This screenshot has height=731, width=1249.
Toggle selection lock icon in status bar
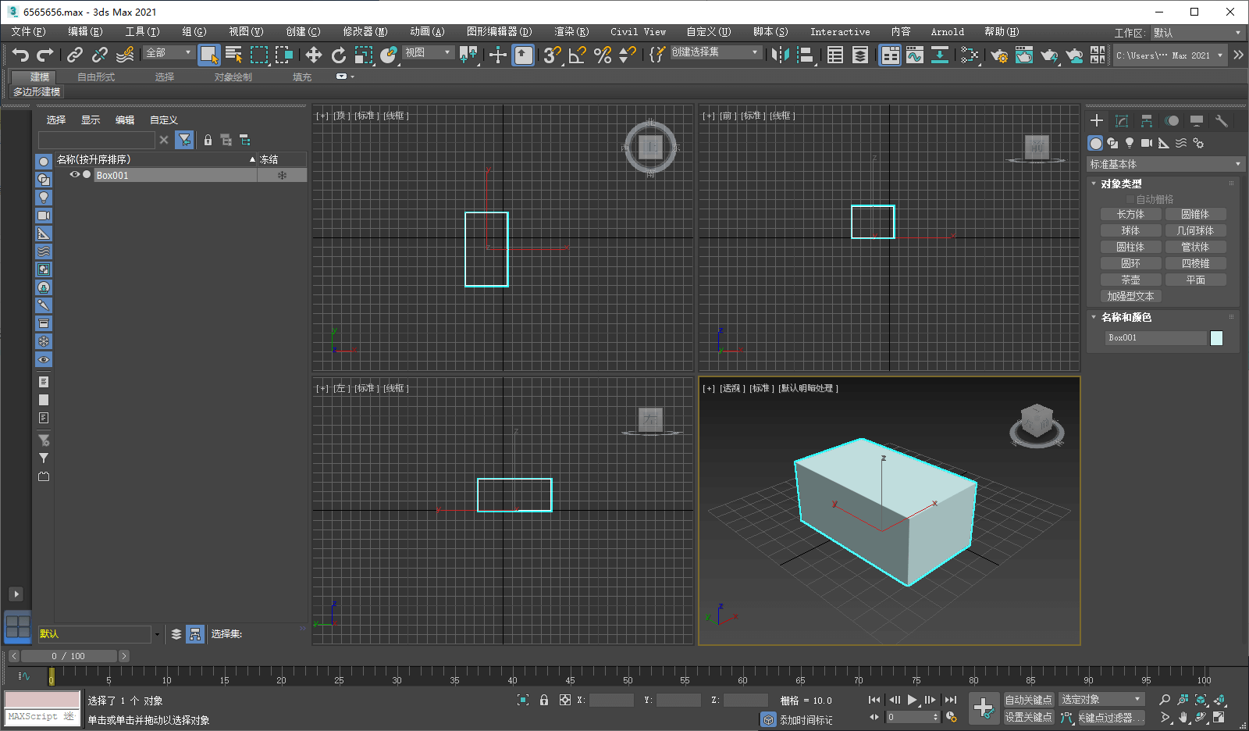[544, 700]
